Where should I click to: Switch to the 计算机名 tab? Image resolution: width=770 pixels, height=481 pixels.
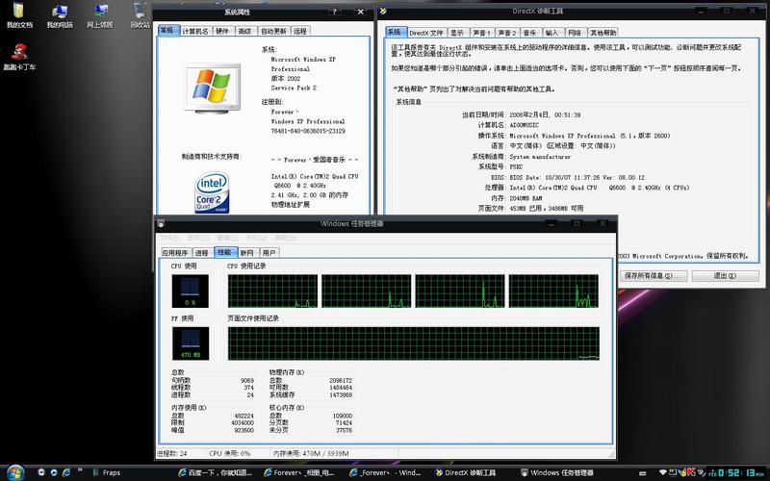195,31
